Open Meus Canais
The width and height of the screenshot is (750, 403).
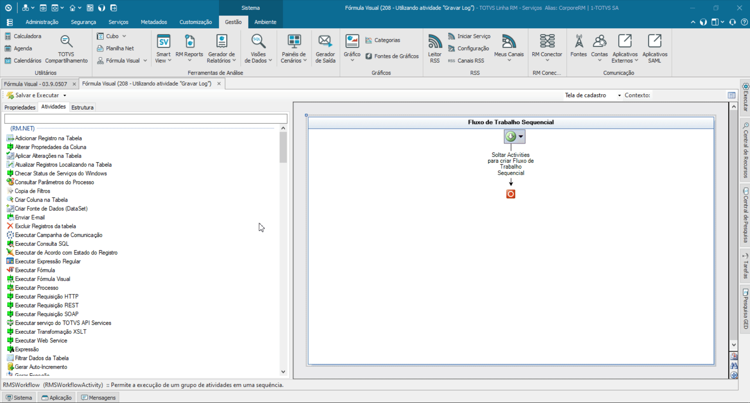[x=509, y=48]
